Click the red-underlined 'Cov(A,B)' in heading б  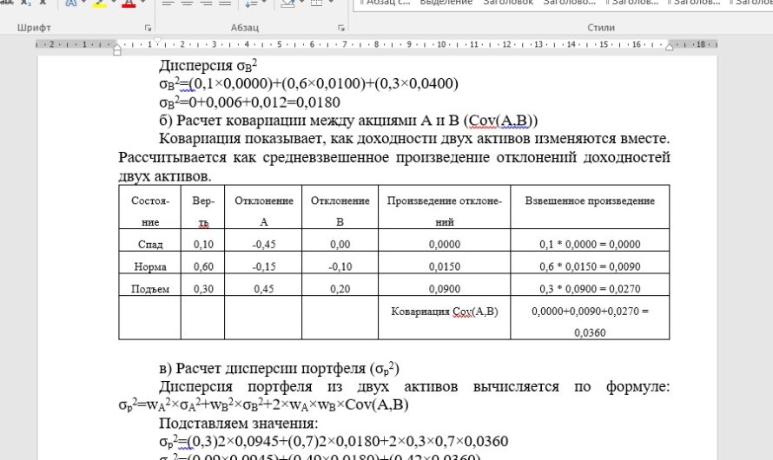[500, 121]
